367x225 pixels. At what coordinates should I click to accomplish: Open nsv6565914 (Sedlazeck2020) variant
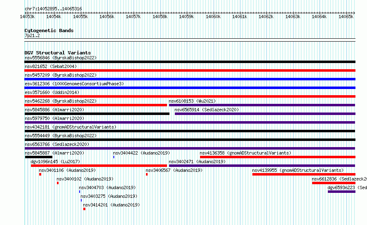[x=207, y=110]
